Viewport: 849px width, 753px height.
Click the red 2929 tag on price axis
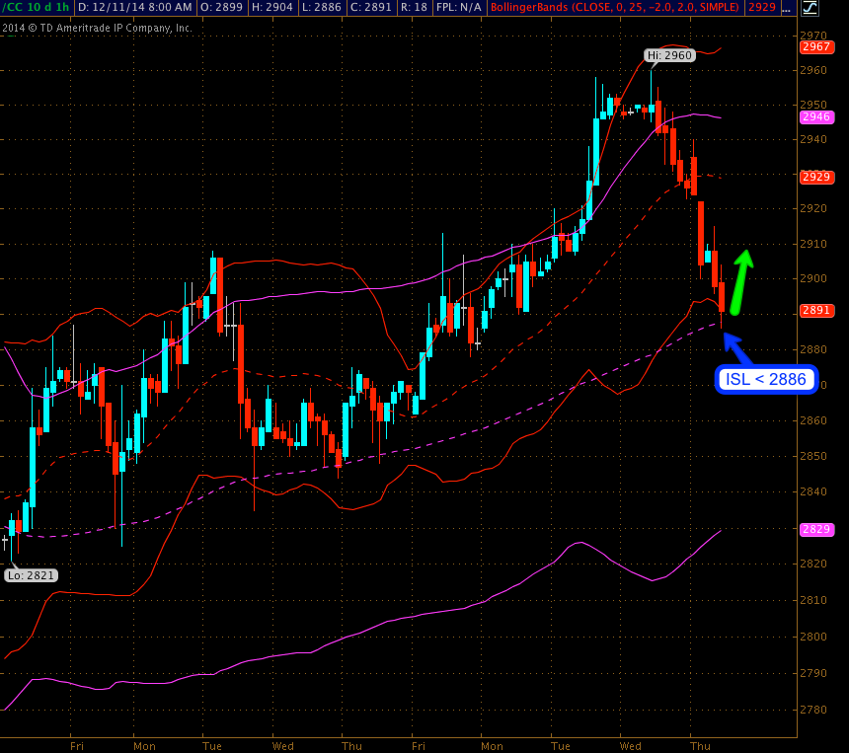[815, 177]
